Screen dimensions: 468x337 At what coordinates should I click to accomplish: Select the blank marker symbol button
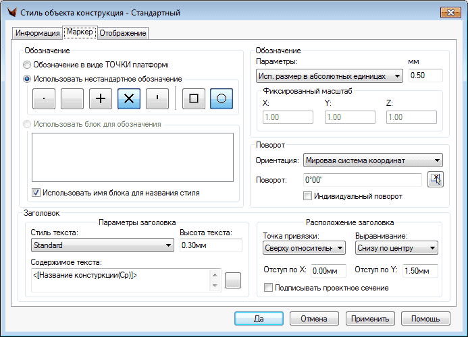point(72,98)
